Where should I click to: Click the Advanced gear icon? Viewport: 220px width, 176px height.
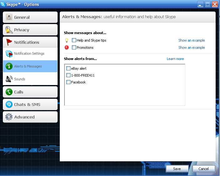tap(9, 117)
